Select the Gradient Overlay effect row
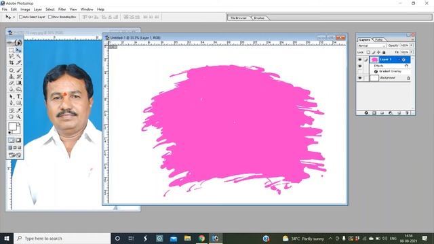 click(390, 71)
